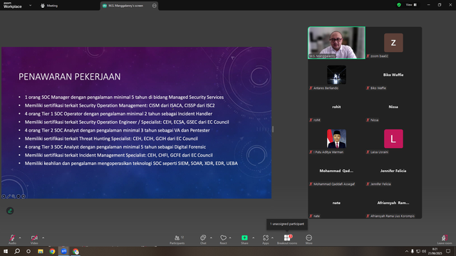This screenshot has width=456, height=256.
Task: Click the Cortana circle icon on taskbar
Action: pyautogui.click(x=28, y=251)
